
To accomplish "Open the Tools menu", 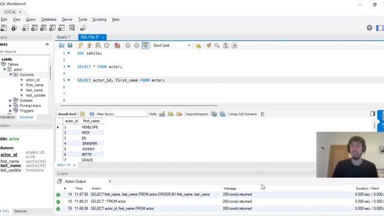I will 83,19.
